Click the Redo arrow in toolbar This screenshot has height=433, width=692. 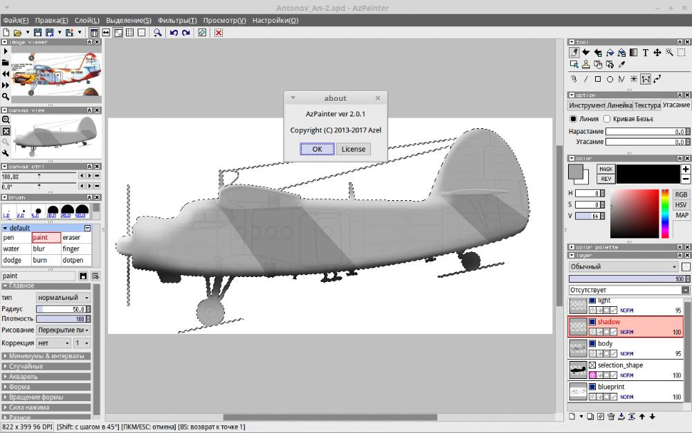186,33
